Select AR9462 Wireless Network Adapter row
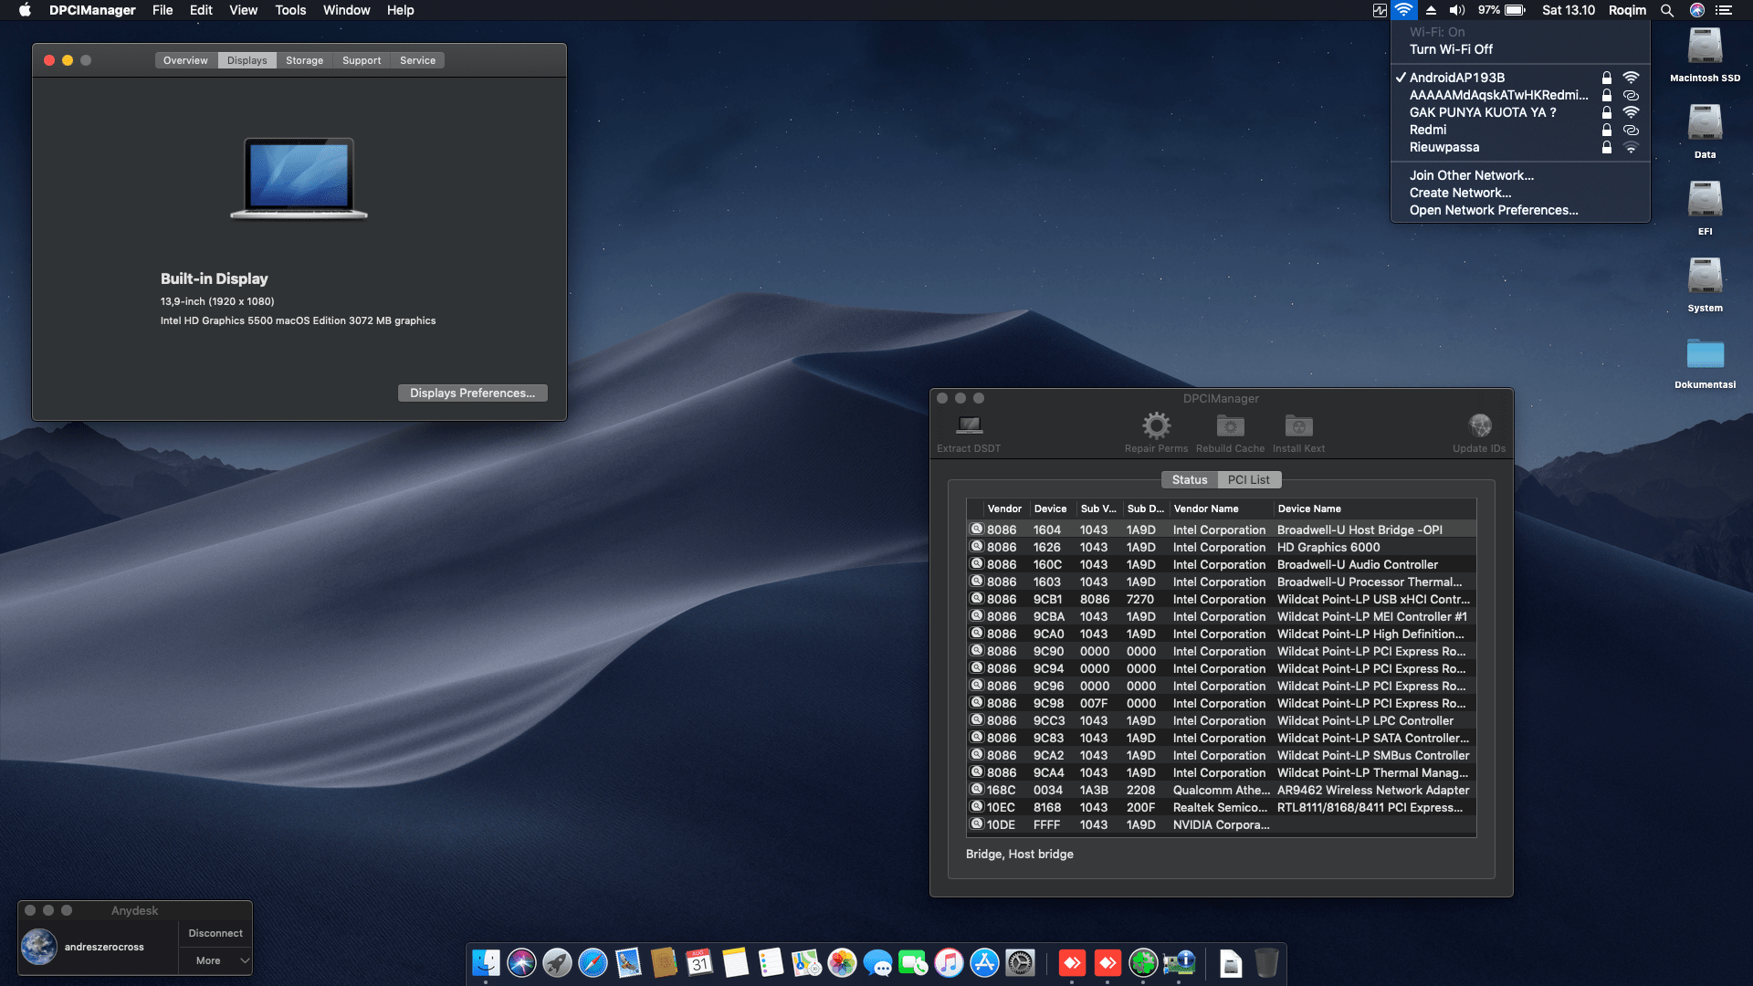This screenshot has width=1753, height=986. (x=1221, y=790)
